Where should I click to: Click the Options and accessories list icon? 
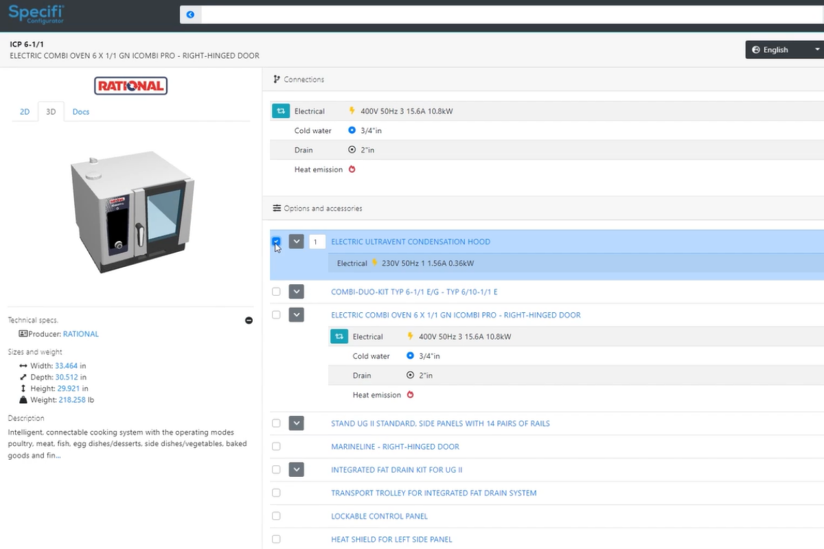[x=277, y=208]
